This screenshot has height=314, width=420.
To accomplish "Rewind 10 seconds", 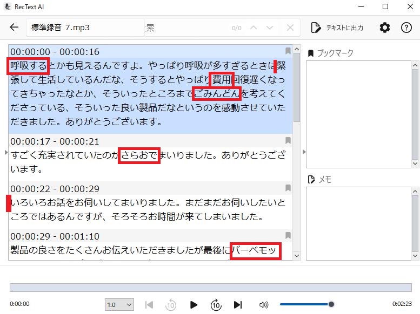I will coord(171,305).
